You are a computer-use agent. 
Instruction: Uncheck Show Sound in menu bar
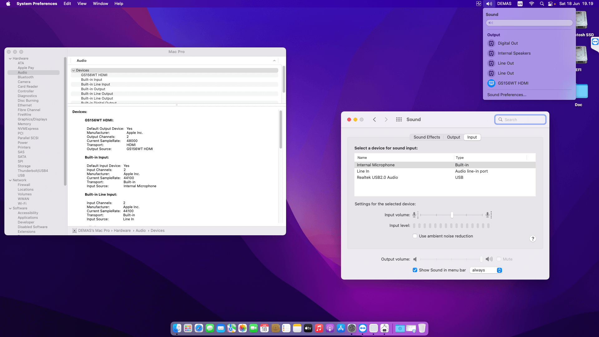(415, 270)
